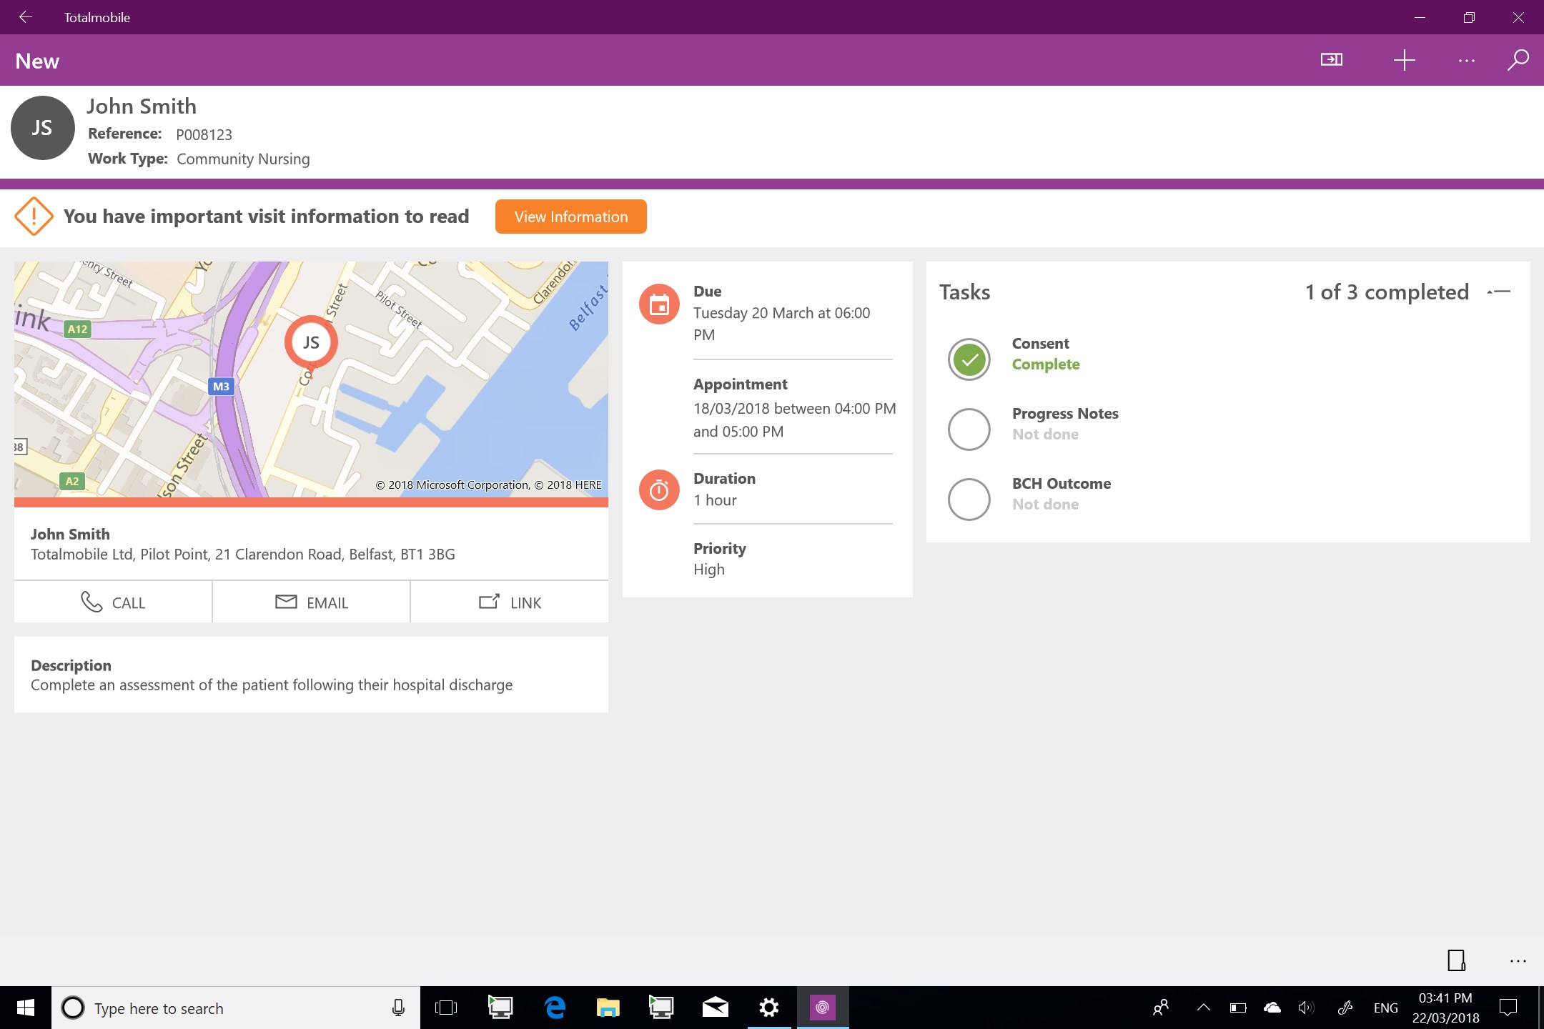Click the orange warning diamond icon
This screenshot has width=1544, height=1029.
click(34, 217)
